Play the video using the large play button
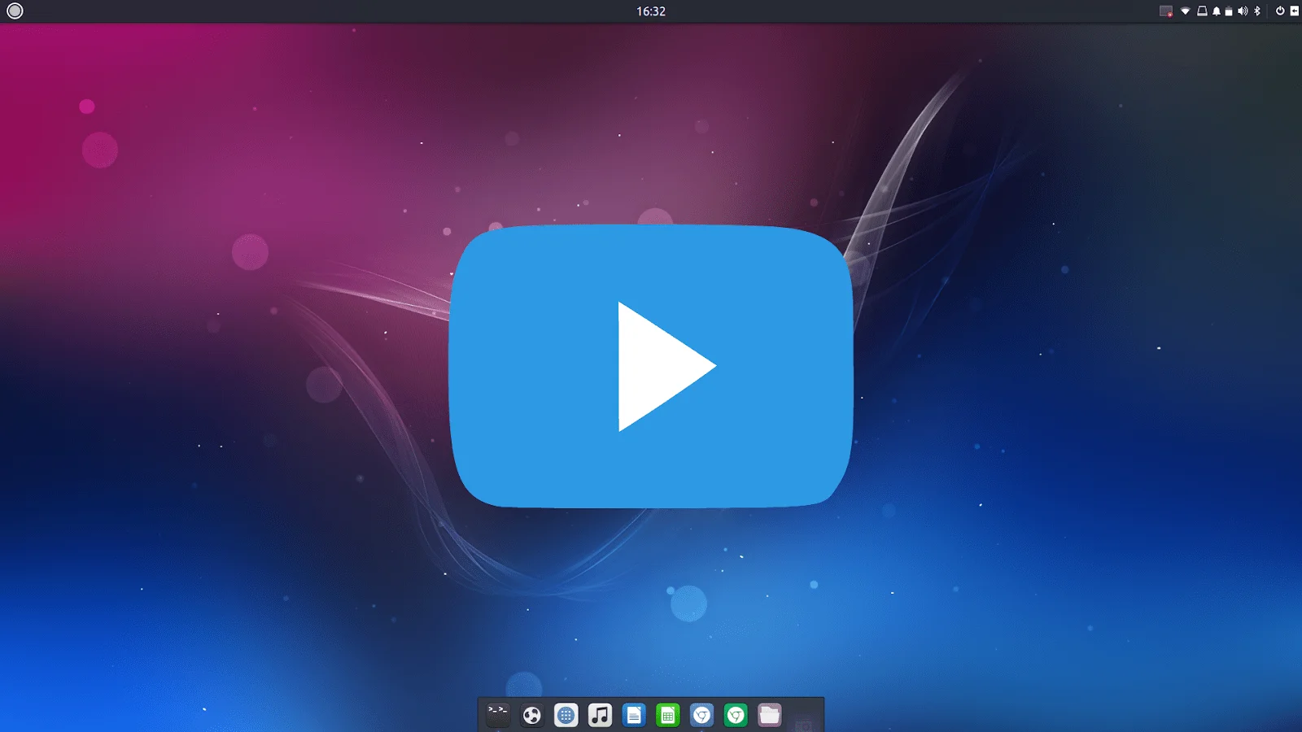 (651, 366)
